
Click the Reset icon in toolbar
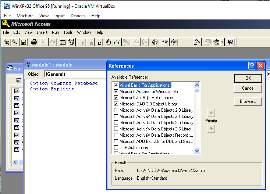tap(99, 42)
